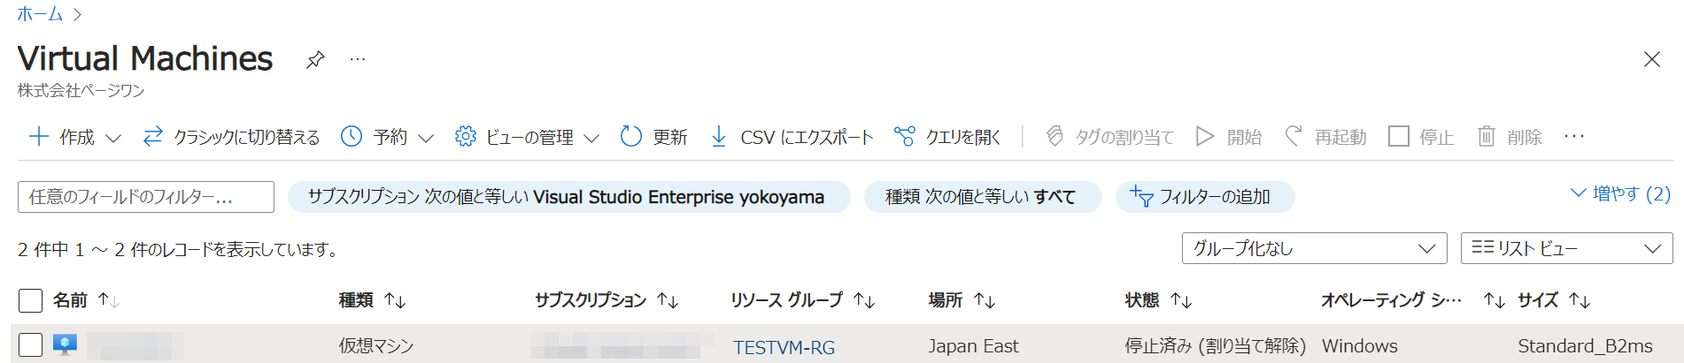
Task: Click the フィルターの追加 add filter button
Action: click(1204, 197)
